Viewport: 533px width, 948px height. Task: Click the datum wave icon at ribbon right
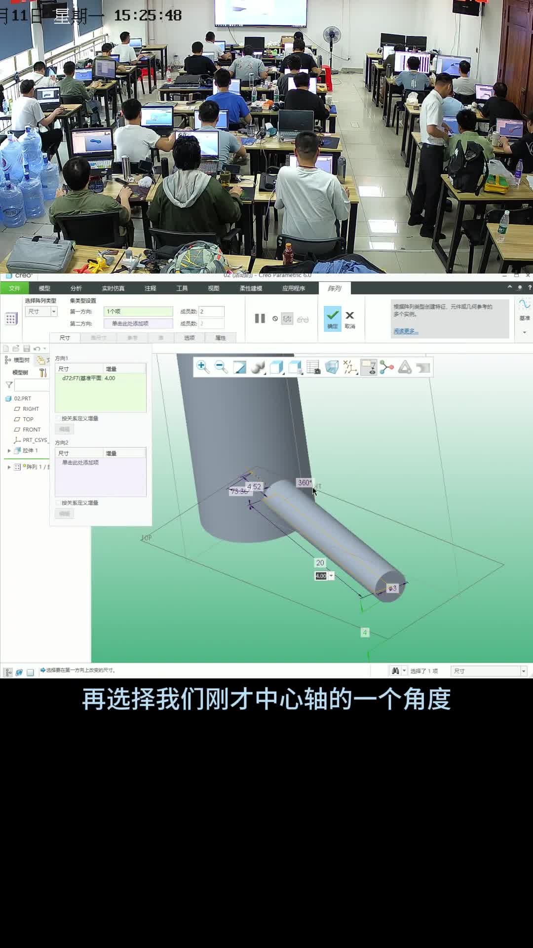point(525,303)
